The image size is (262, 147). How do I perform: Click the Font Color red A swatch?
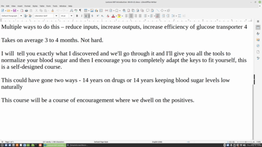113,16
